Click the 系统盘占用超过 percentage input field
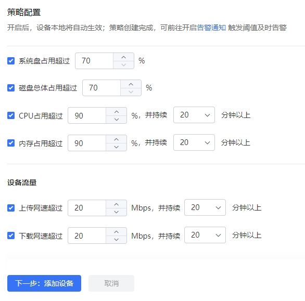The width and height of the screenshot is (305, 301). pyautogui.click(x=94, y=61)
